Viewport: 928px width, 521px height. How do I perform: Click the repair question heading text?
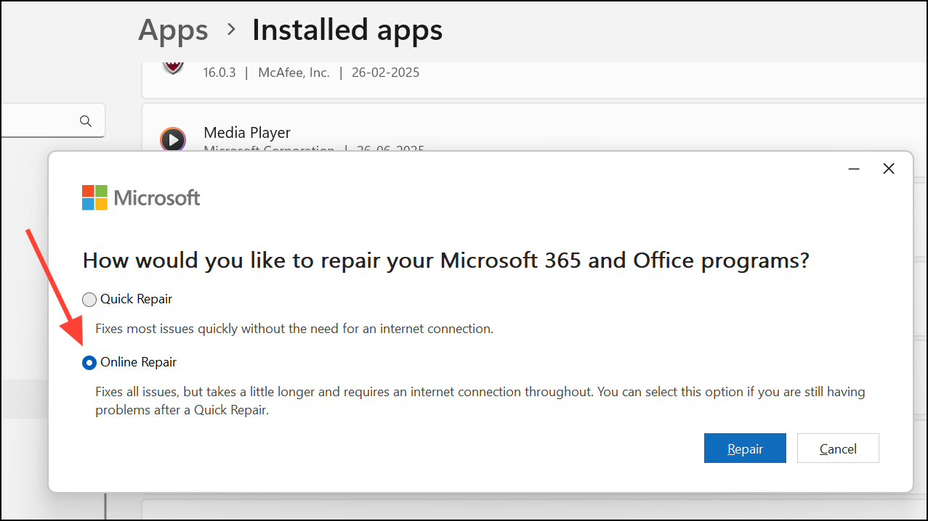click(445, 260)
